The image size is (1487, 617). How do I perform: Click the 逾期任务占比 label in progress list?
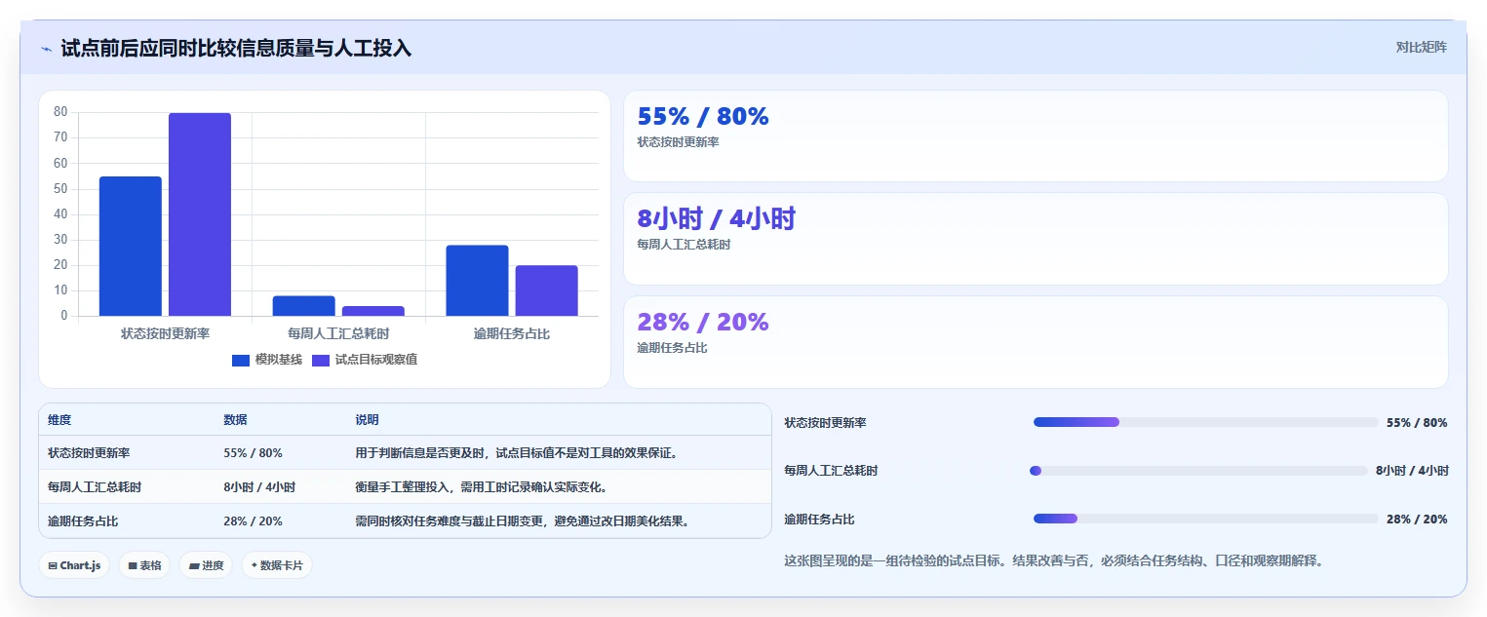pyautogui.click(x=819, y=520)
